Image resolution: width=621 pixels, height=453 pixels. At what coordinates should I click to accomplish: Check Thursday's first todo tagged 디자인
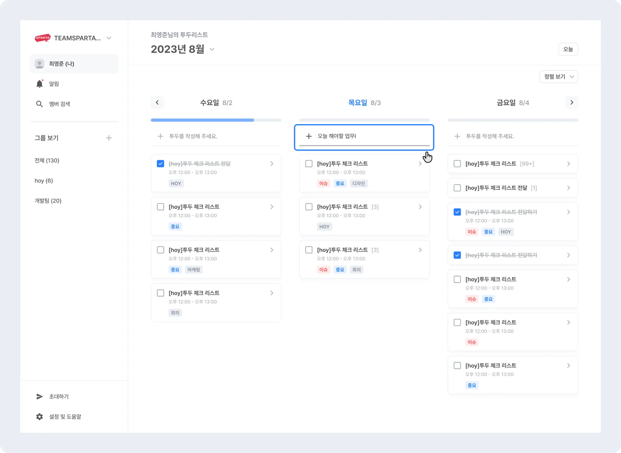[309, 164]
